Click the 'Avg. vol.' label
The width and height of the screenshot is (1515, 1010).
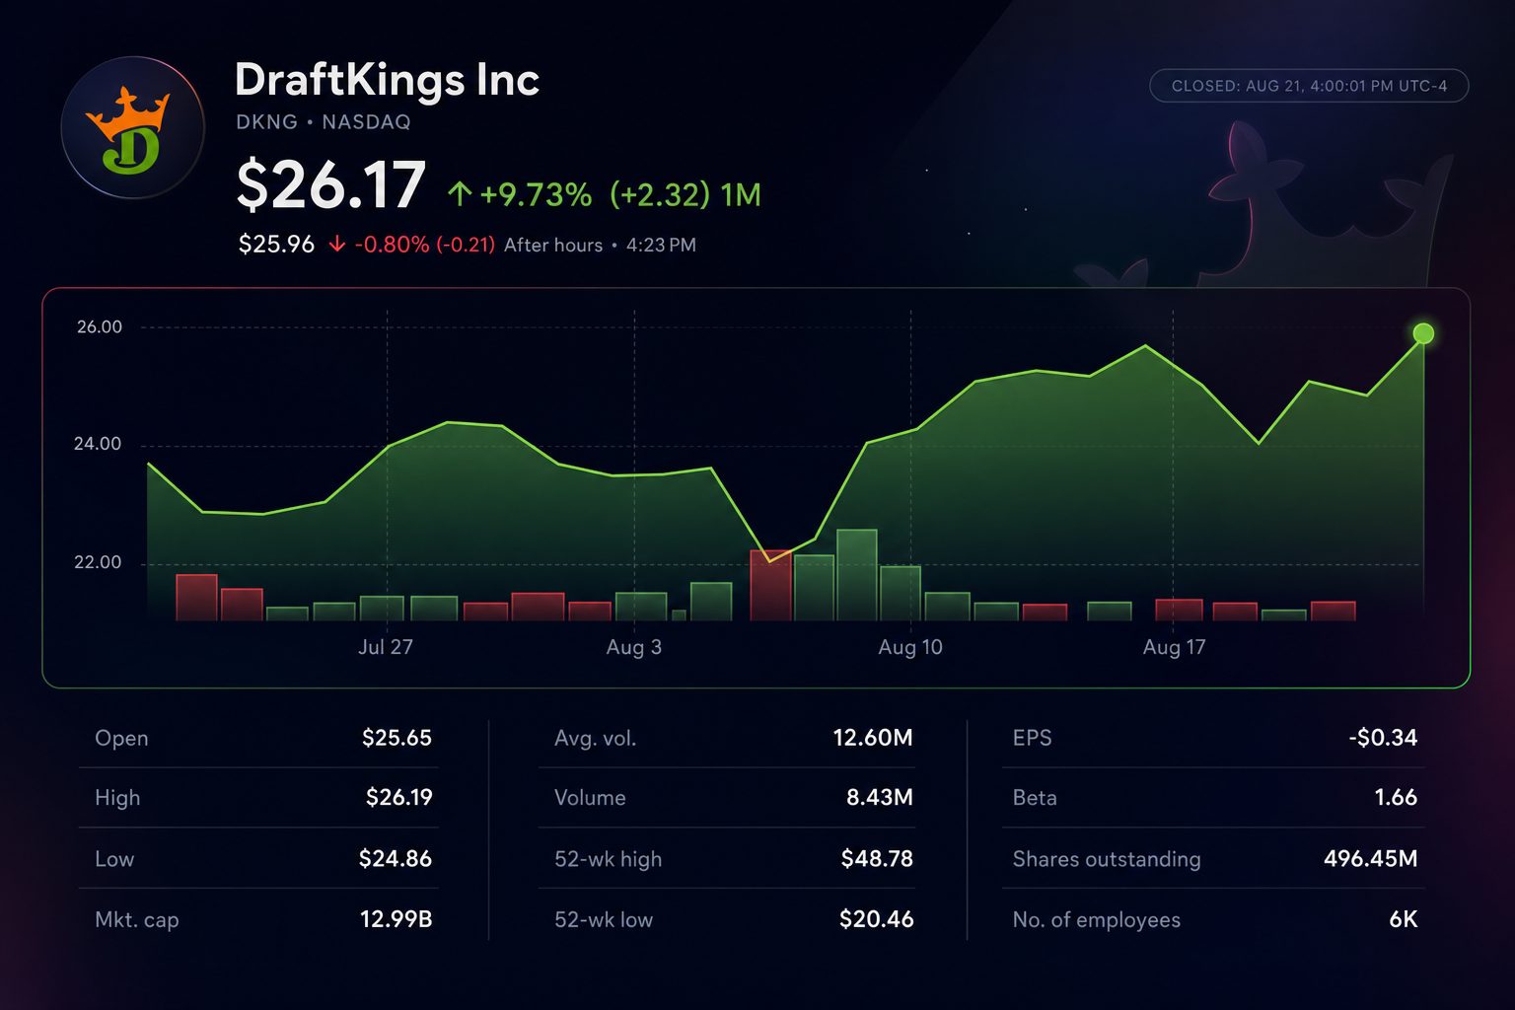pyautogui.click(x=596, y=739)
